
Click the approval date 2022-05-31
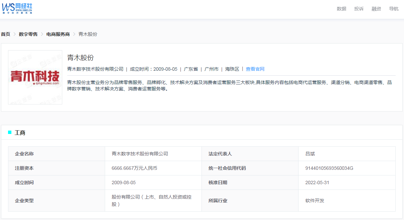317,182
